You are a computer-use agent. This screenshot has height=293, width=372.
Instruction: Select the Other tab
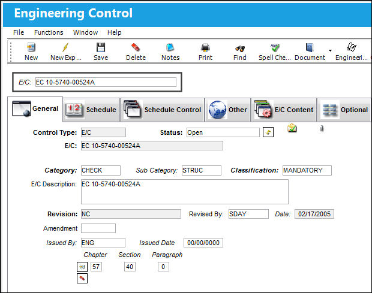click(228, 110)
